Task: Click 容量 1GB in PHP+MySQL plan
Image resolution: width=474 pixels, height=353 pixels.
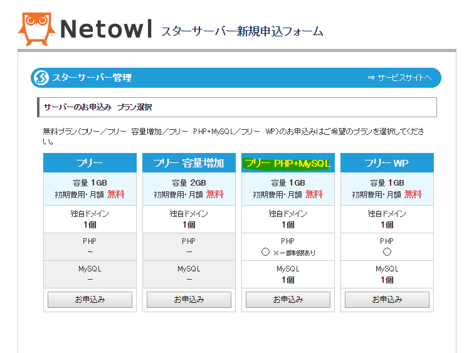Action: pyautogui.click(x=288, y=183)
